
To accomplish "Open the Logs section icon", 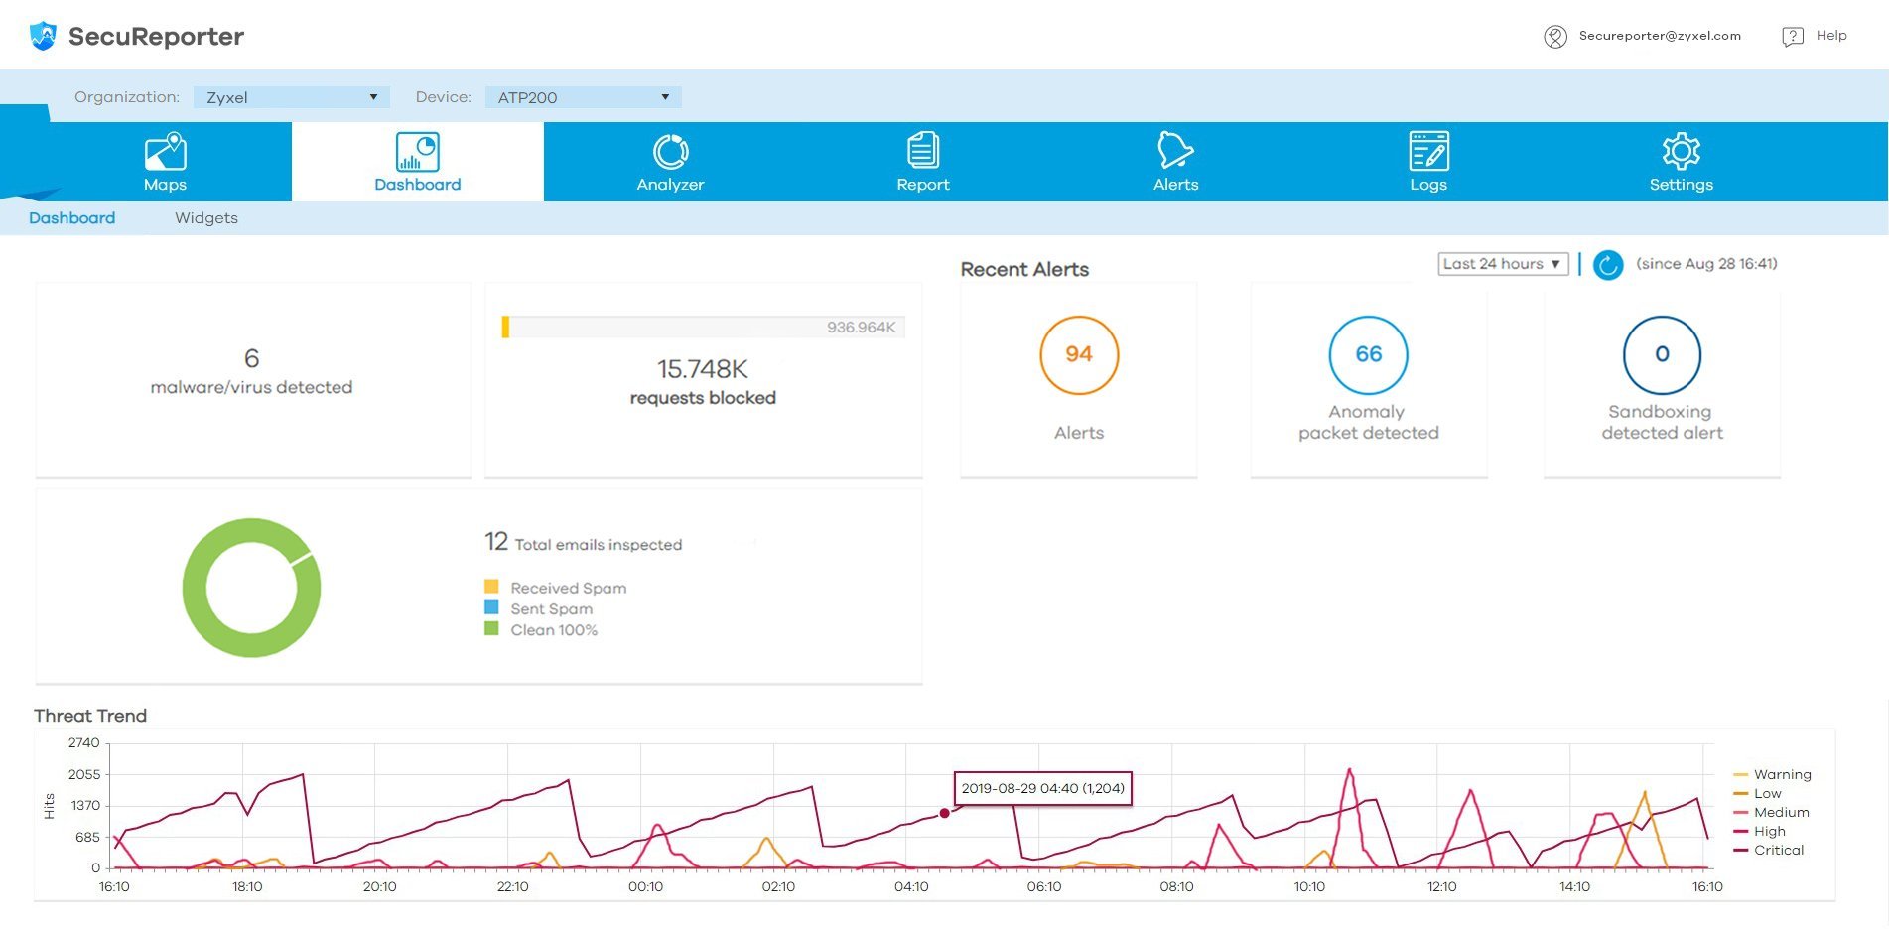I will pyautogui.click(x=1428, y=151).
